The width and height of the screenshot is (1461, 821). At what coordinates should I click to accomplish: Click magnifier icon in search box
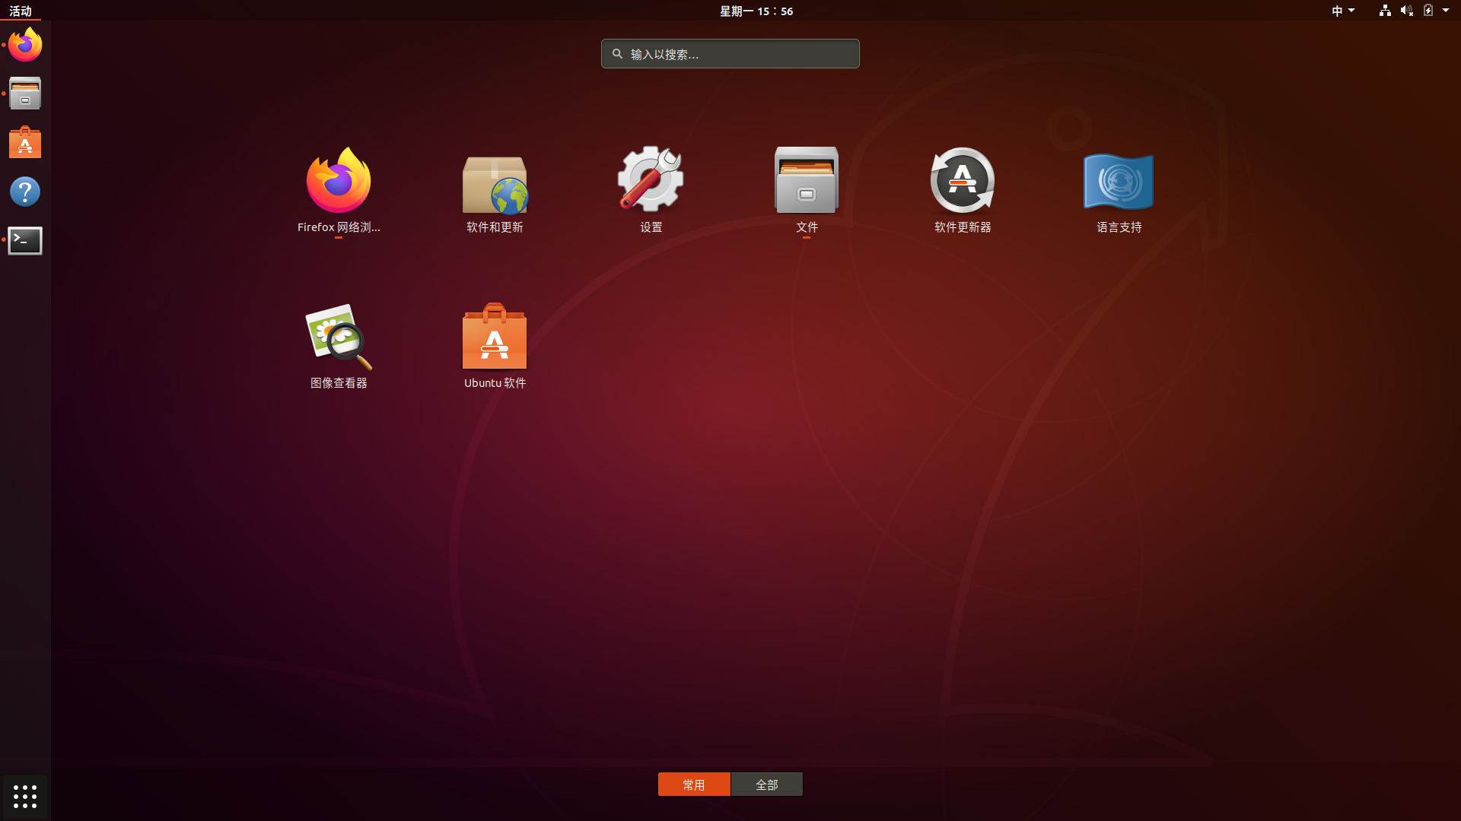pos(617,54)
